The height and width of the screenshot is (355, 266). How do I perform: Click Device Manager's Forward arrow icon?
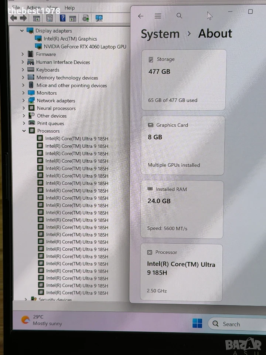coord(23,18)
